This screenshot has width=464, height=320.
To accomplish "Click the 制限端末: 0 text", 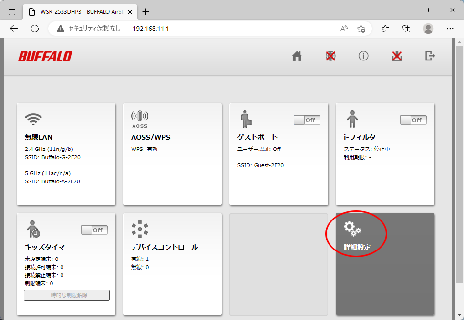I will 39,283.
